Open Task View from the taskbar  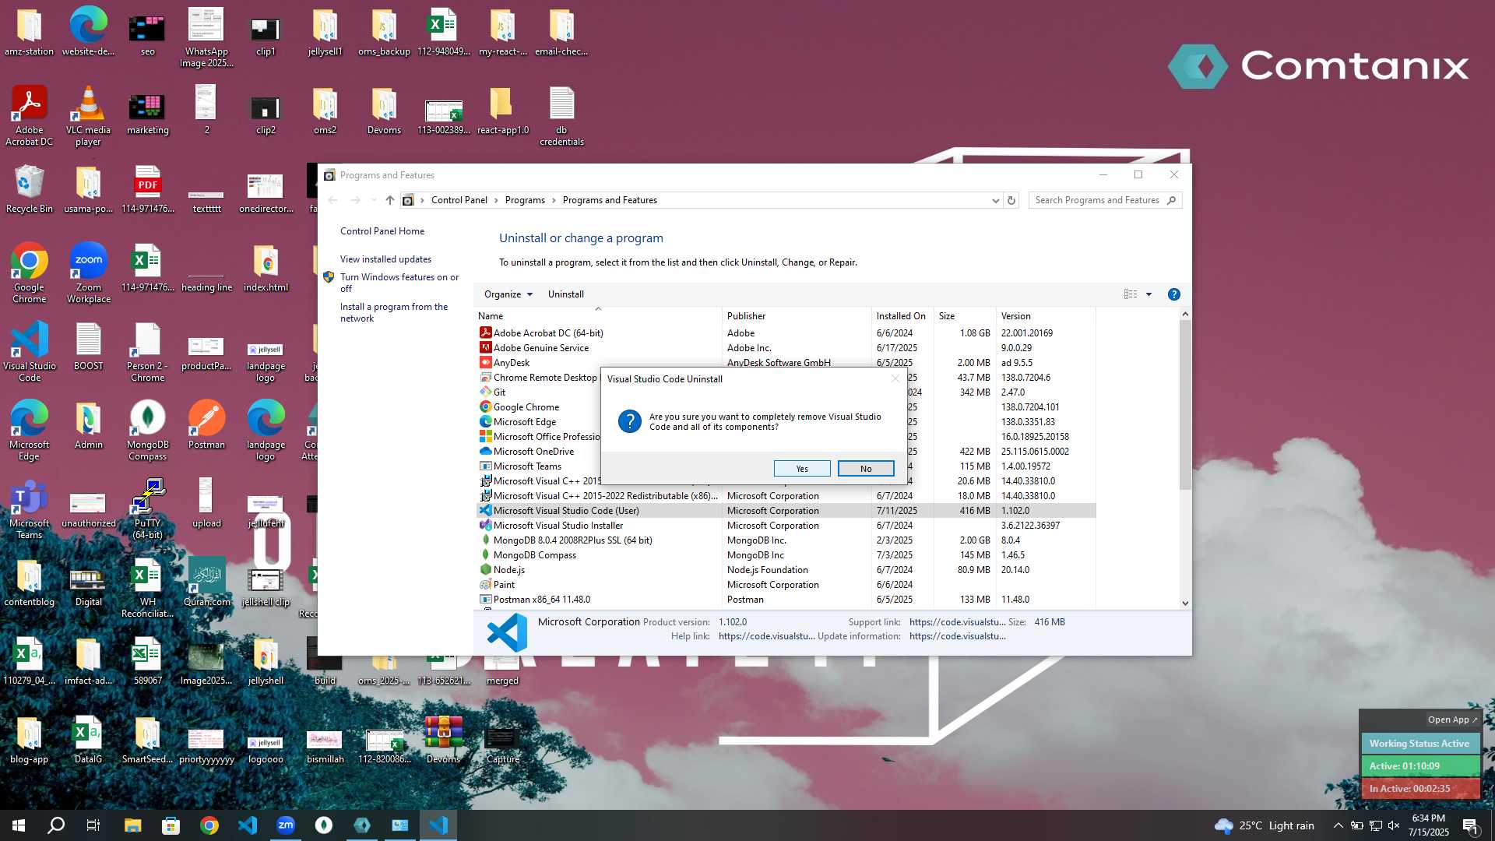pos(93,825)
